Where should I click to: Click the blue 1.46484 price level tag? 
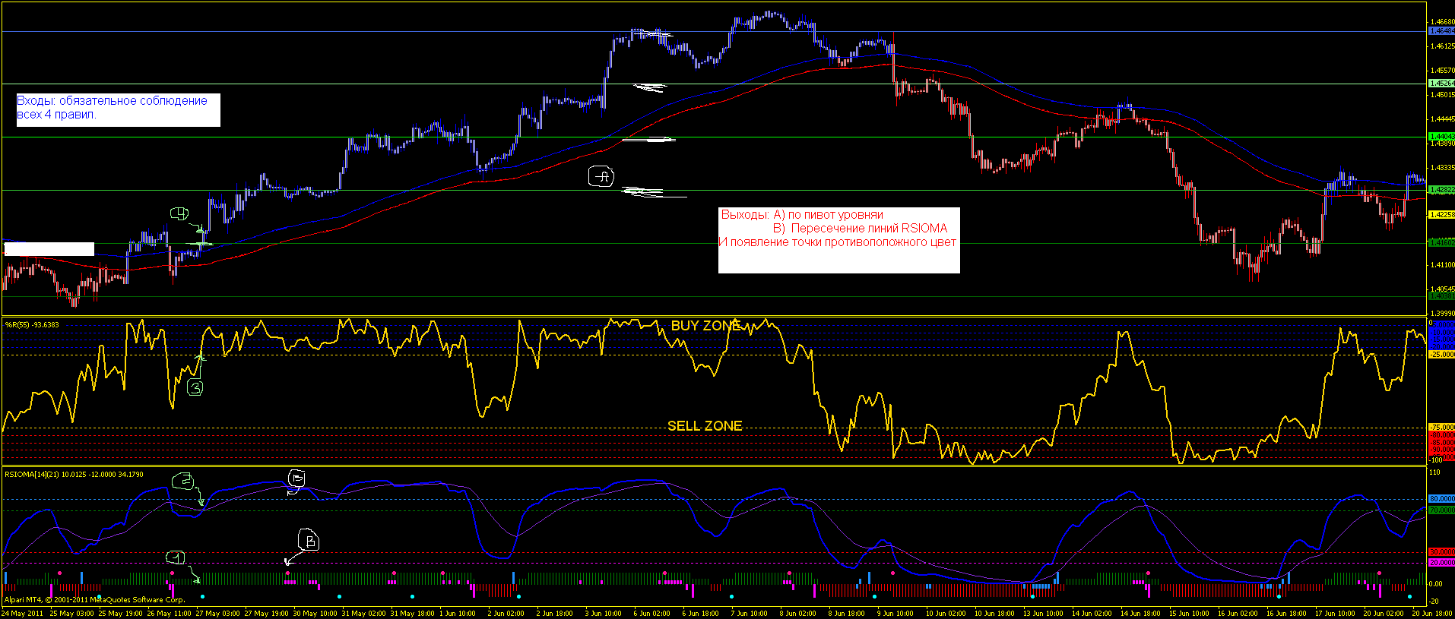(x=1442, y=31)
